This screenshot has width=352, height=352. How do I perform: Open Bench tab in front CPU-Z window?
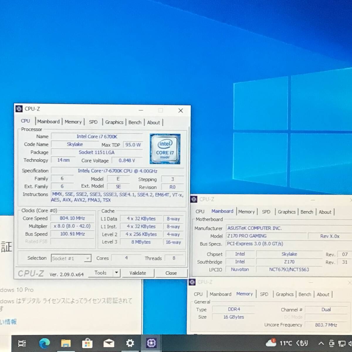pos(135,122)
